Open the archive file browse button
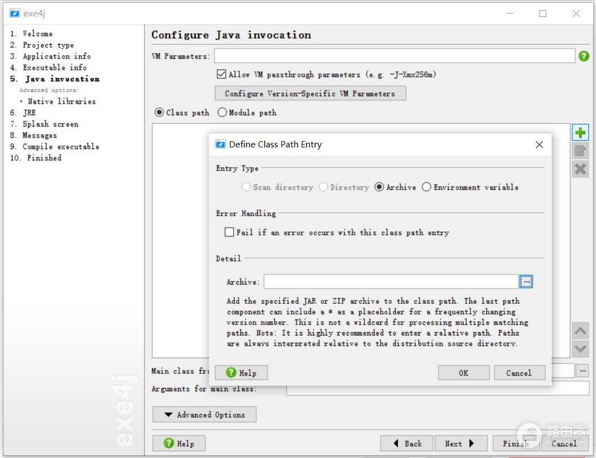 coord(526,281)
